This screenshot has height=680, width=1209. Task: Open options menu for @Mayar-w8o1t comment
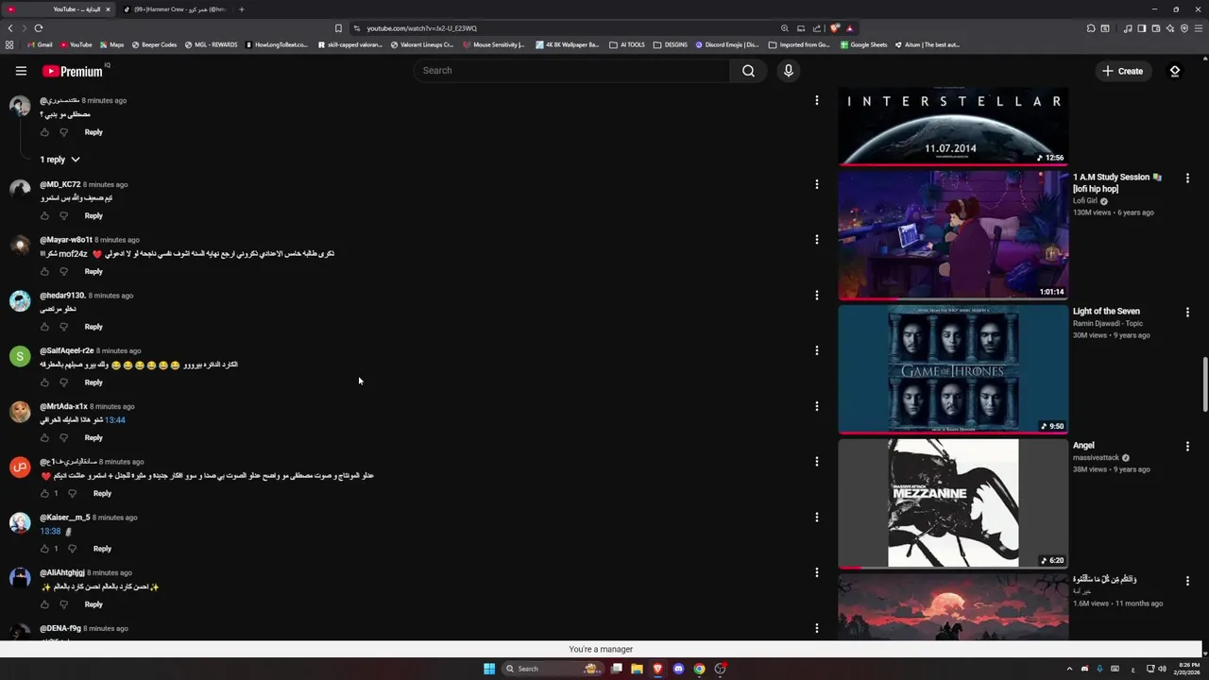817,240
